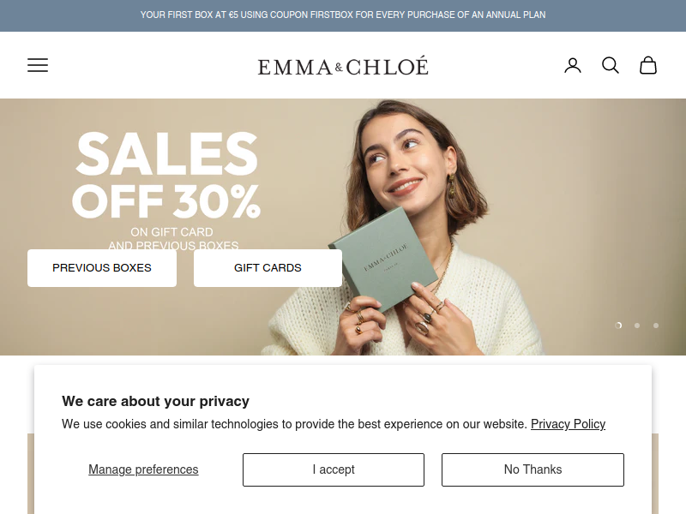
Task: Select the second carousel slide dot
Action: tap(637, 326)
